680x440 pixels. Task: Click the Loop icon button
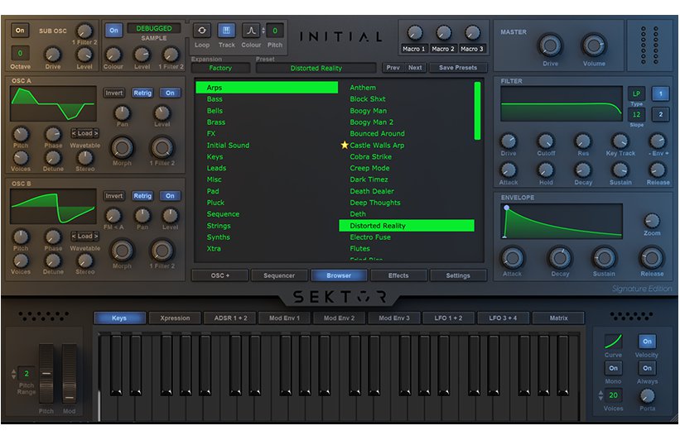[x=202, y=31]
